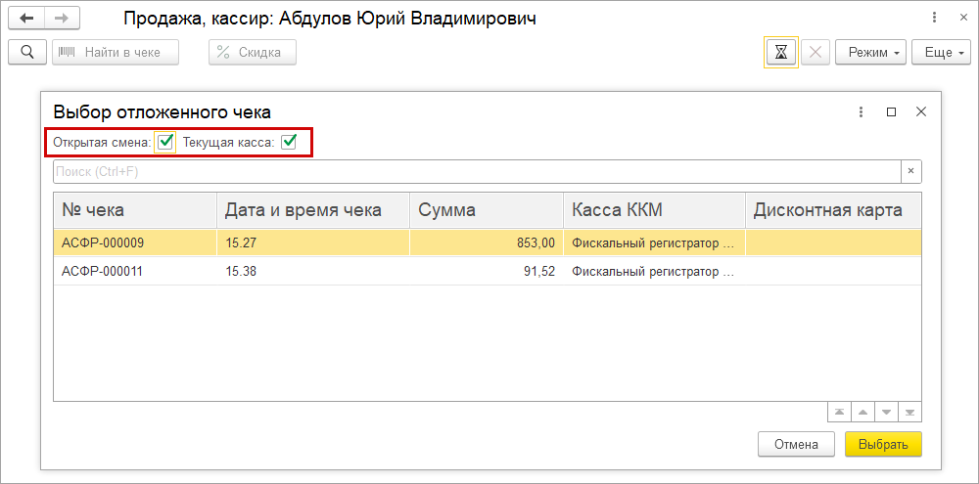Open the dialog's three-dot options menu

point(861,111)
